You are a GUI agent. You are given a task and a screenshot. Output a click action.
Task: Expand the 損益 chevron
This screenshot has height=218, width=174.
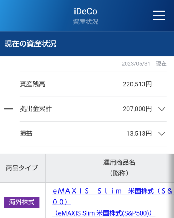tap(162, 134)
